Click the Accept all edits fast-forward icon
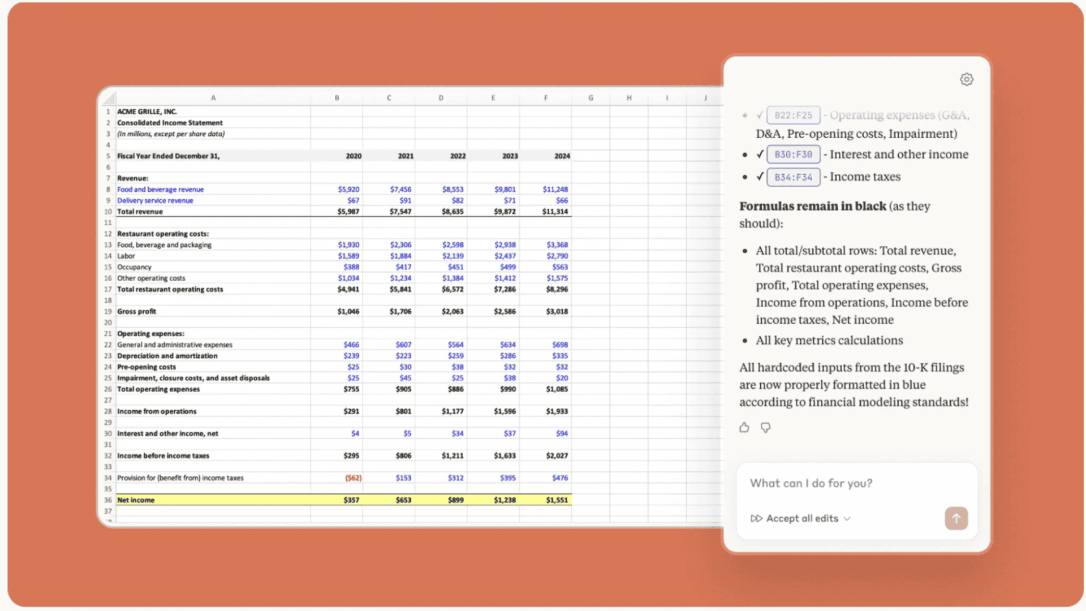The image size is (1086, 611). (x=756, y=519)
